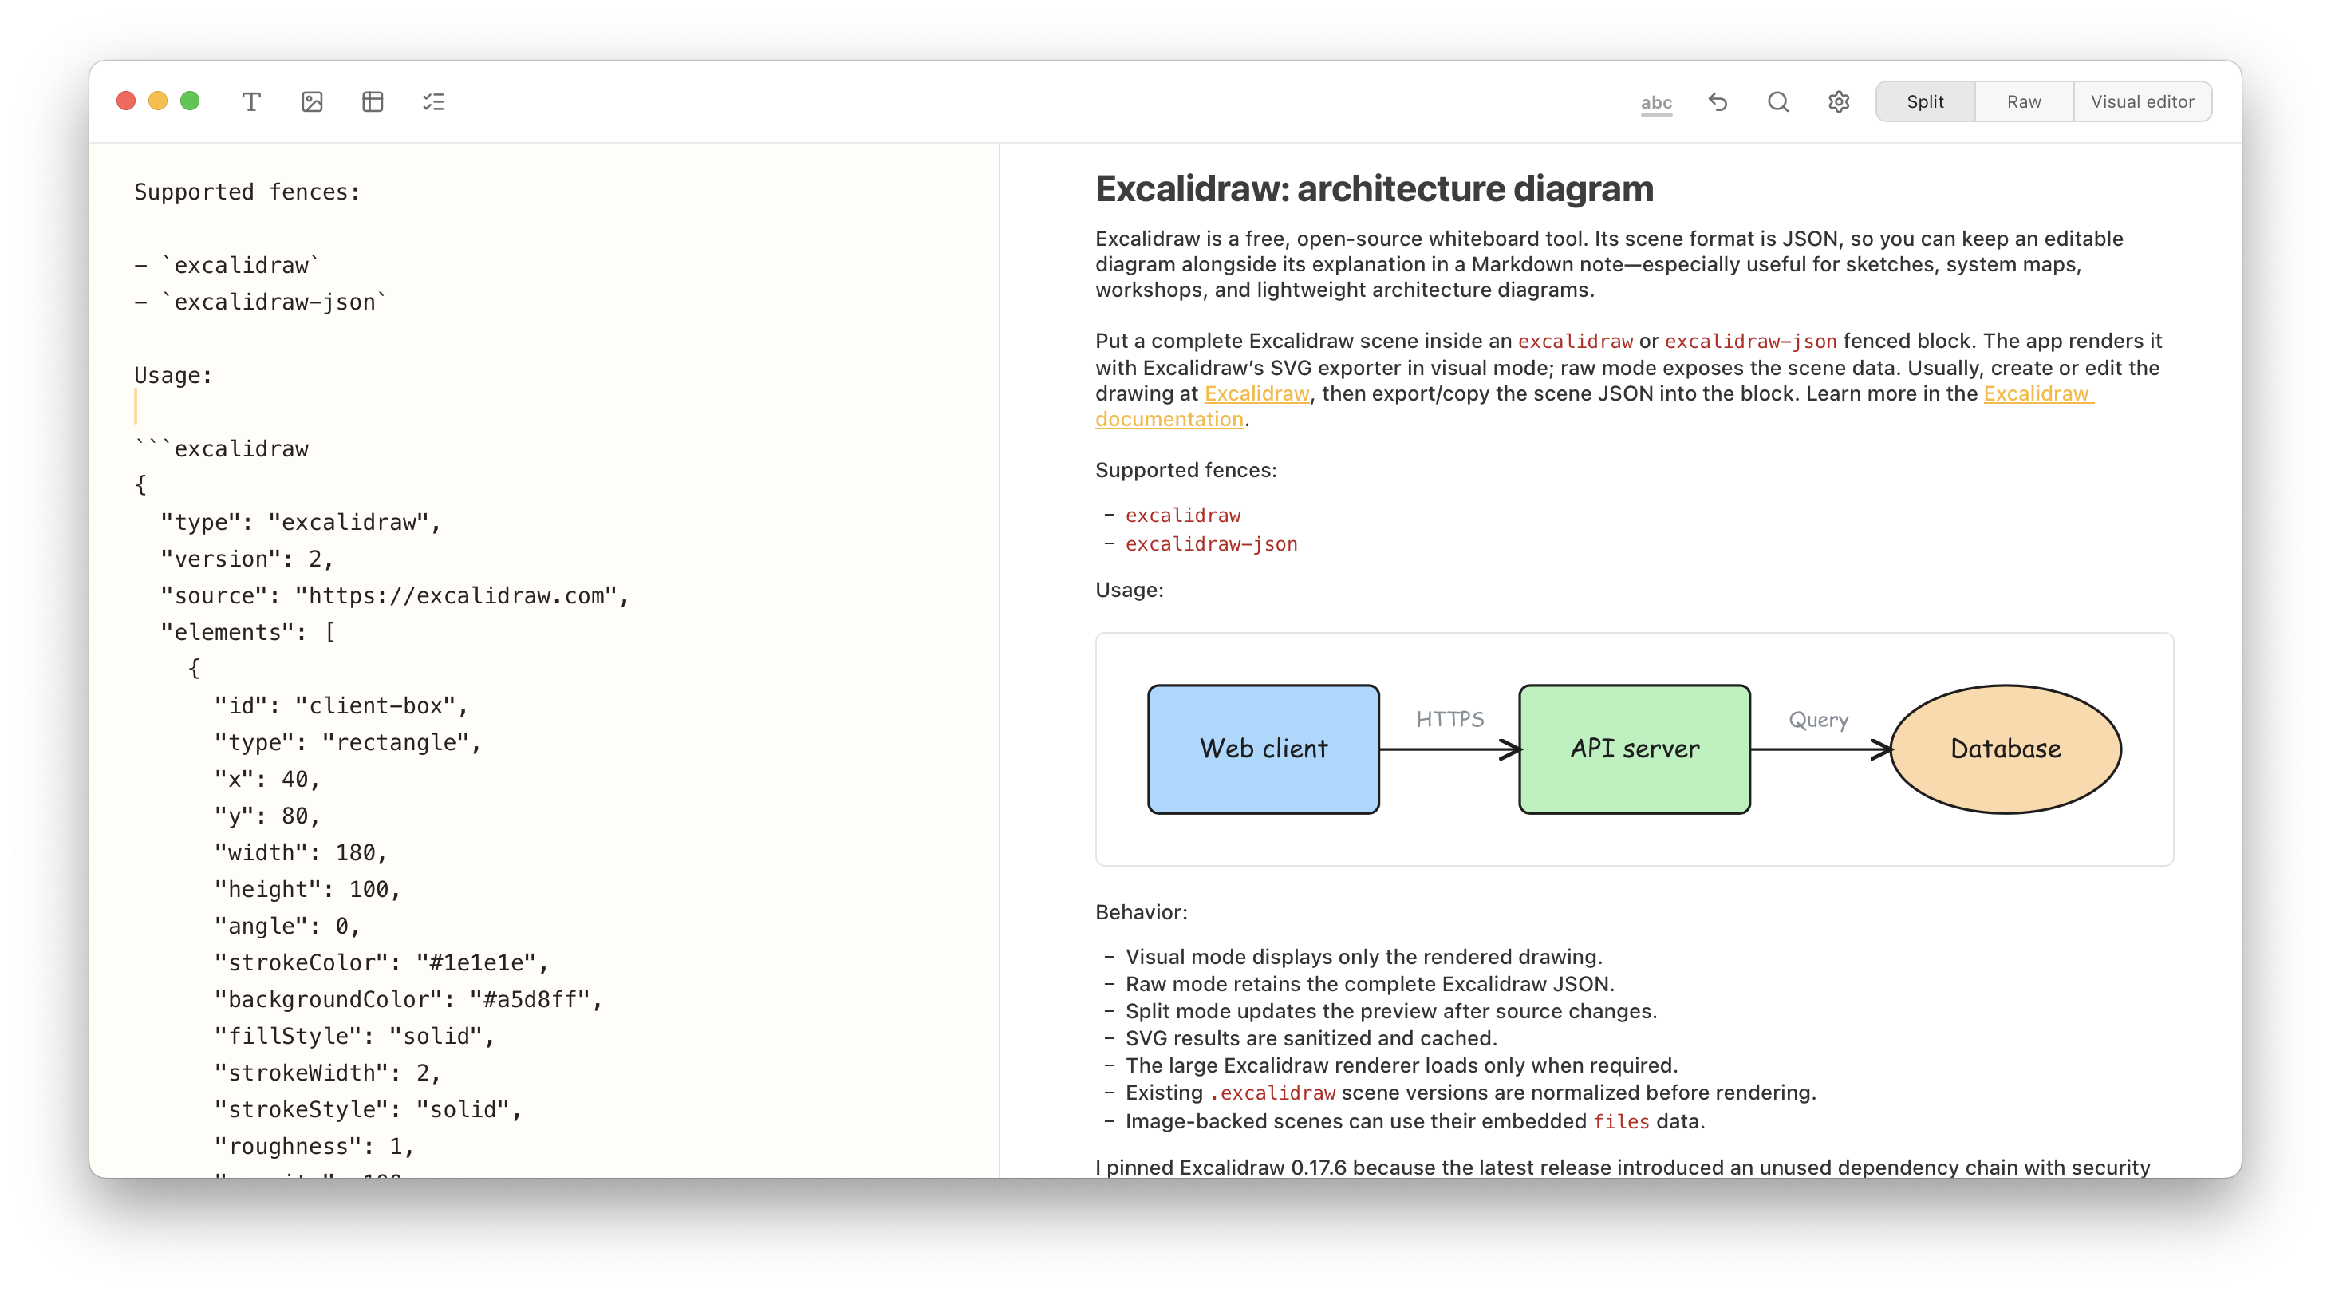Open settings with the gear icon
The image size is (2331, 1296).
[x=1839, y=101]
